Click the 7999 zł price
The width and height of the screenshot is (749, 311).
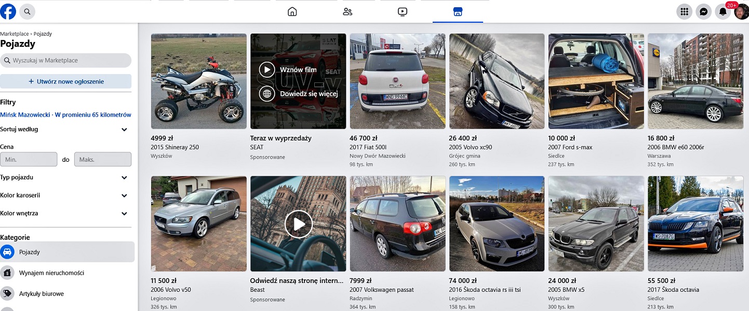(x=361, y=281)
